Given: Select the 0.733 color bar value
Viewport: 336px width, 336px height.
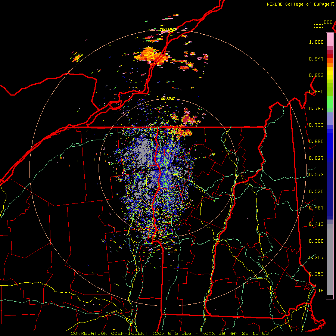Looking at the screenshot, I should pyautogui.click(x=316, y=125).
